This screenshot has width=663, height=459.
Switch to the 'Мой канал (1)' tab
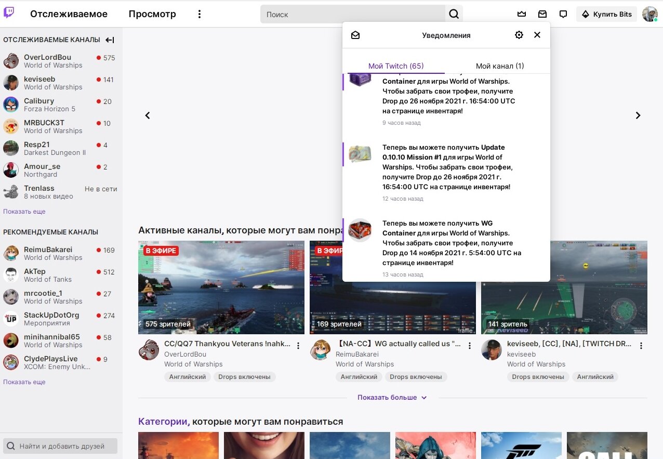pos(499,66)
